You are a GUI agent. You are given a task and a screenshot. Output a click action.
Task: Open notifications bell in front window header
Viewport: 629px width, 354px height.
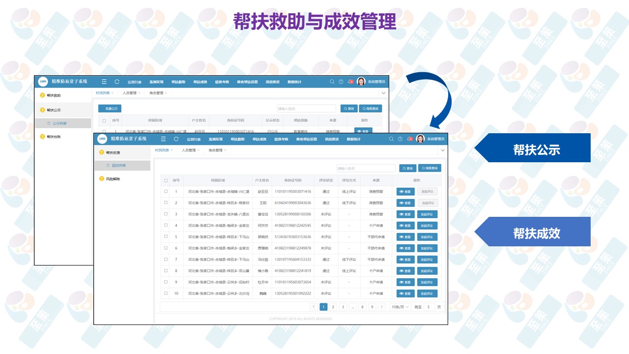409,139
